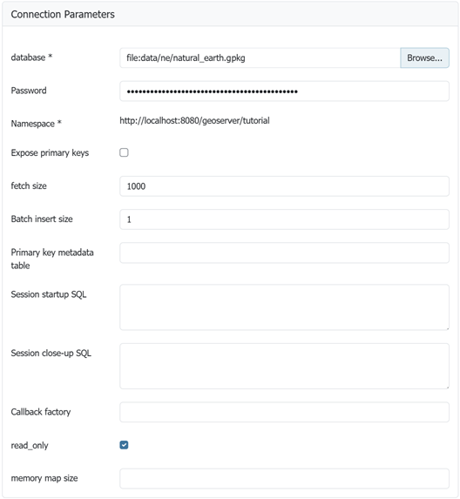
Task: Focus the database file path field
Action: 260,58
